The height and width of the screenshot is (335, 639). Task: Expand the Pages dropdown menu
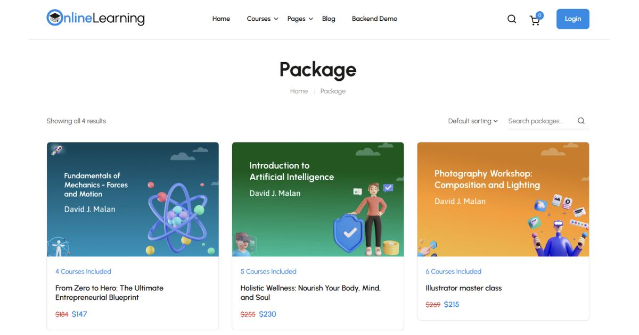(297, 19)
